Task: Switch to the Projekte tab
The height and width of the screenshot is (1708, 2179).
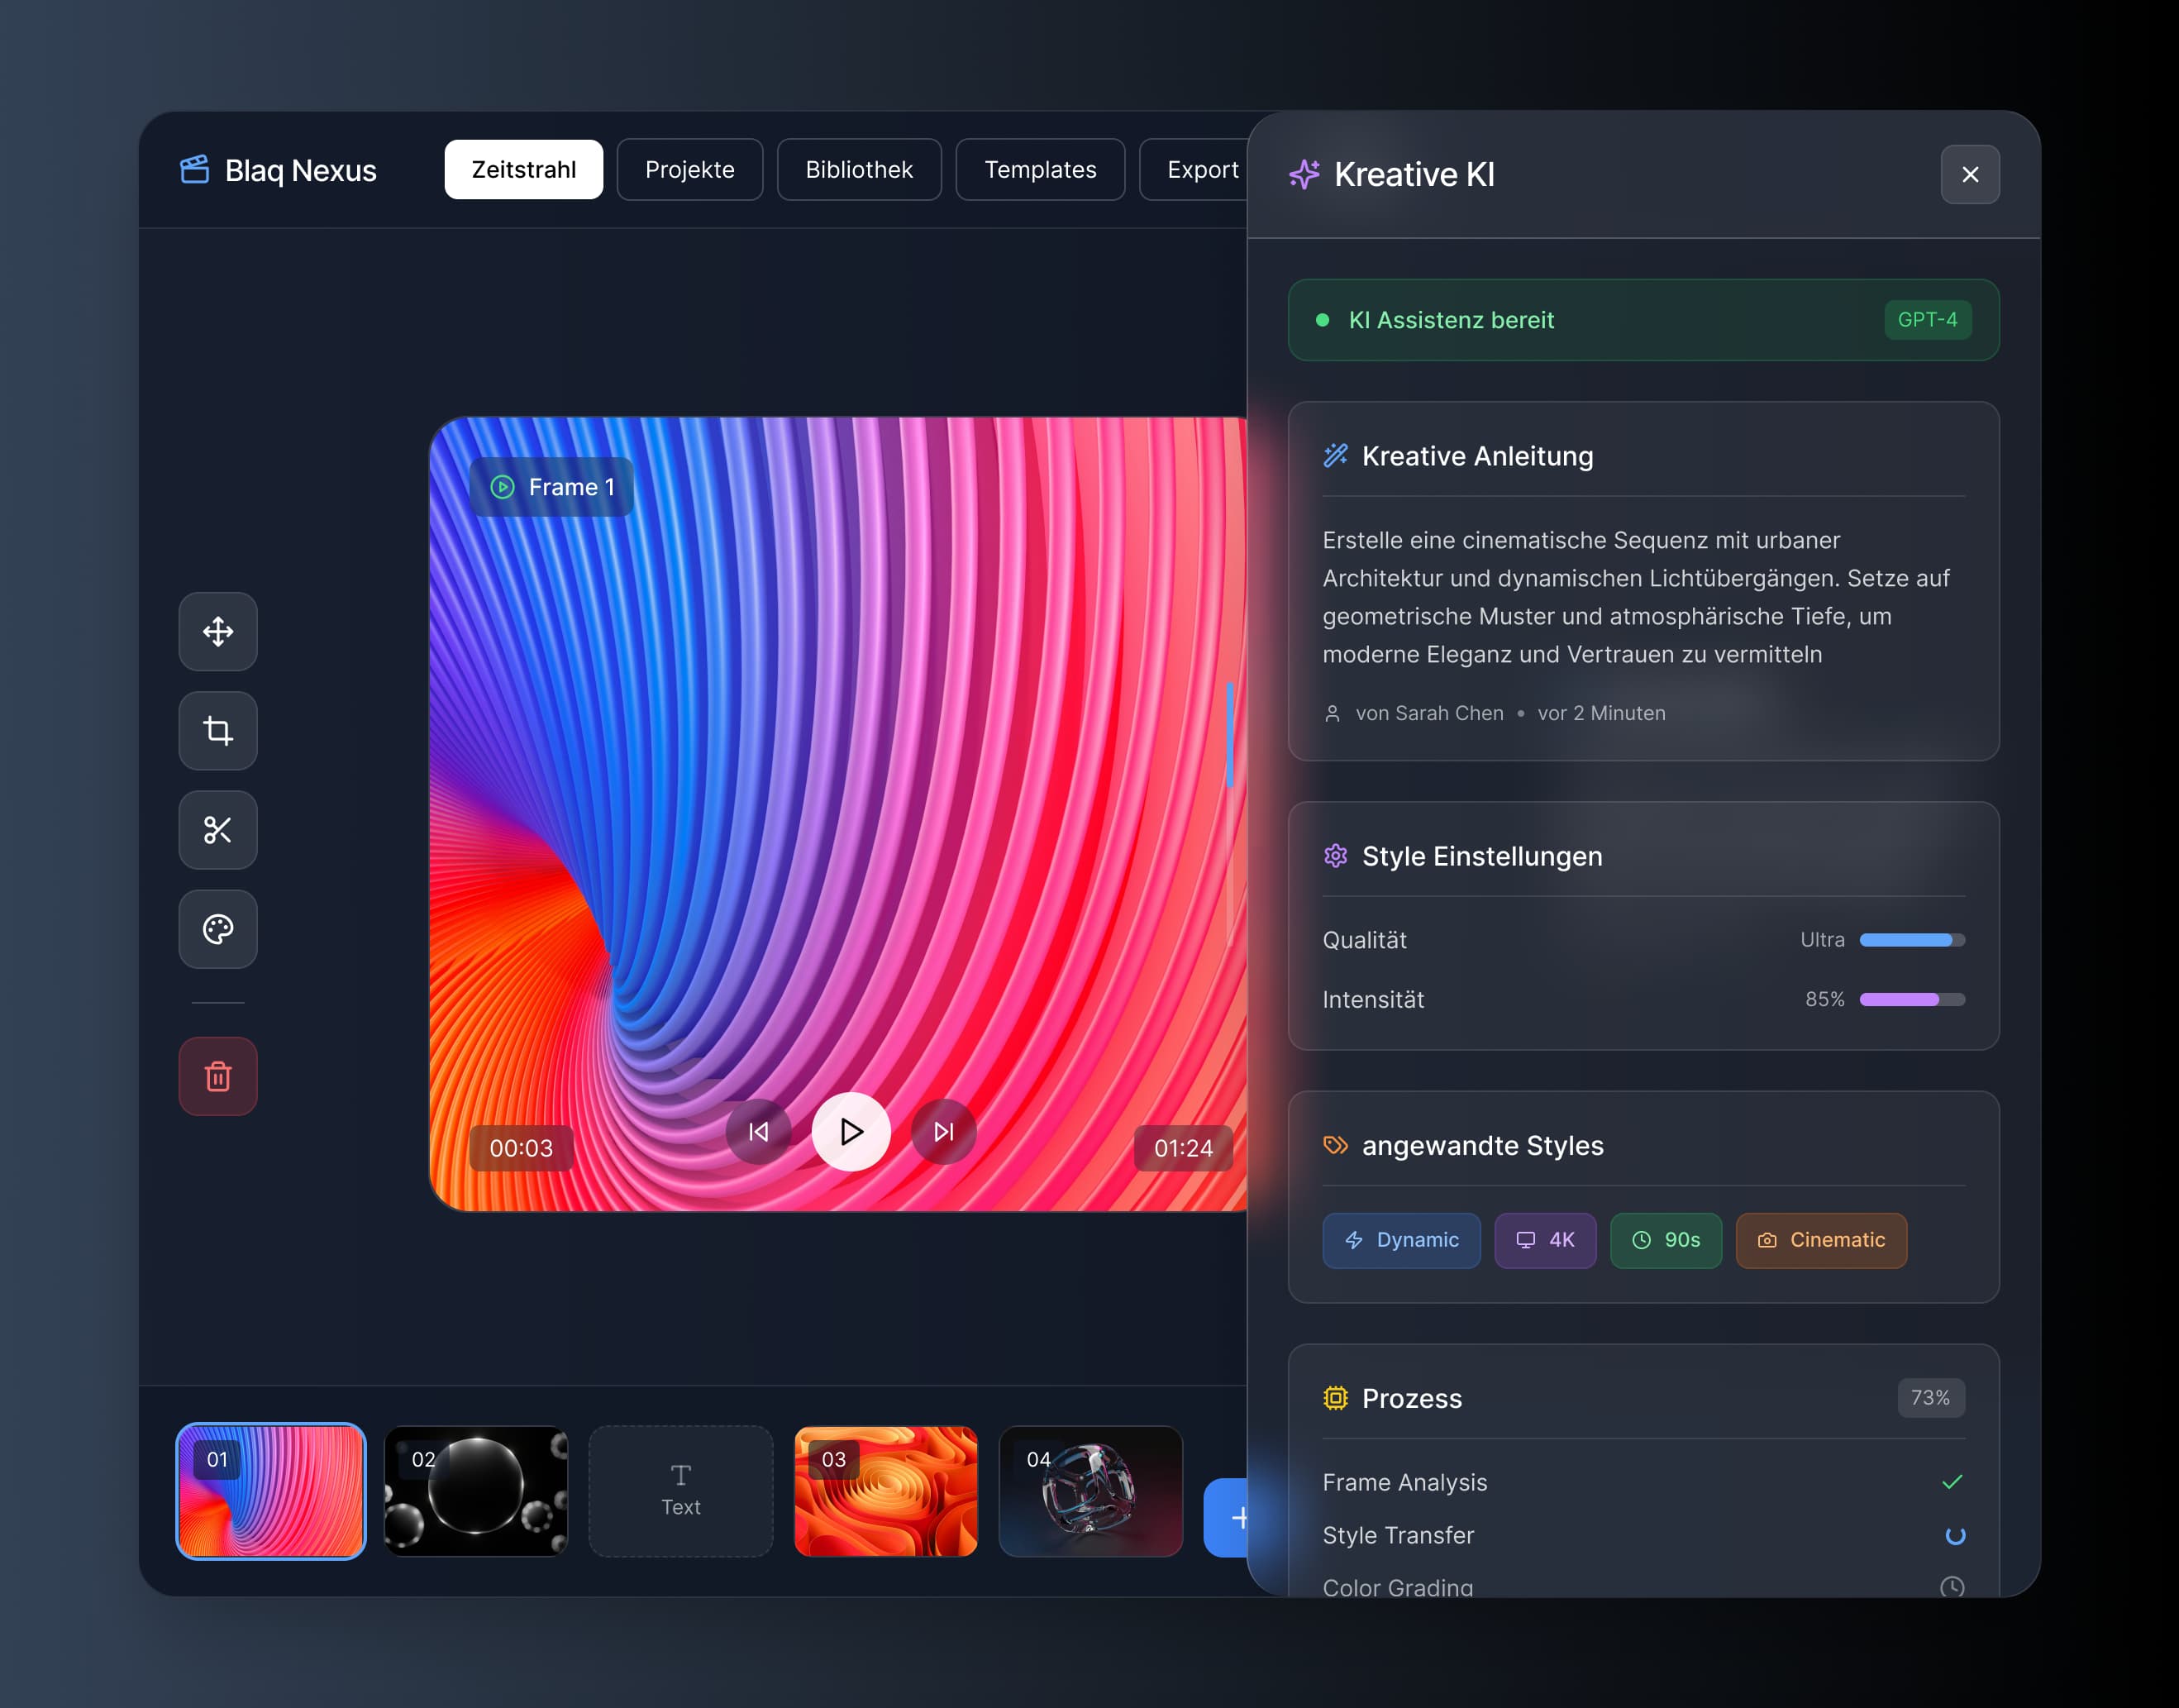Action: [689, 169]
